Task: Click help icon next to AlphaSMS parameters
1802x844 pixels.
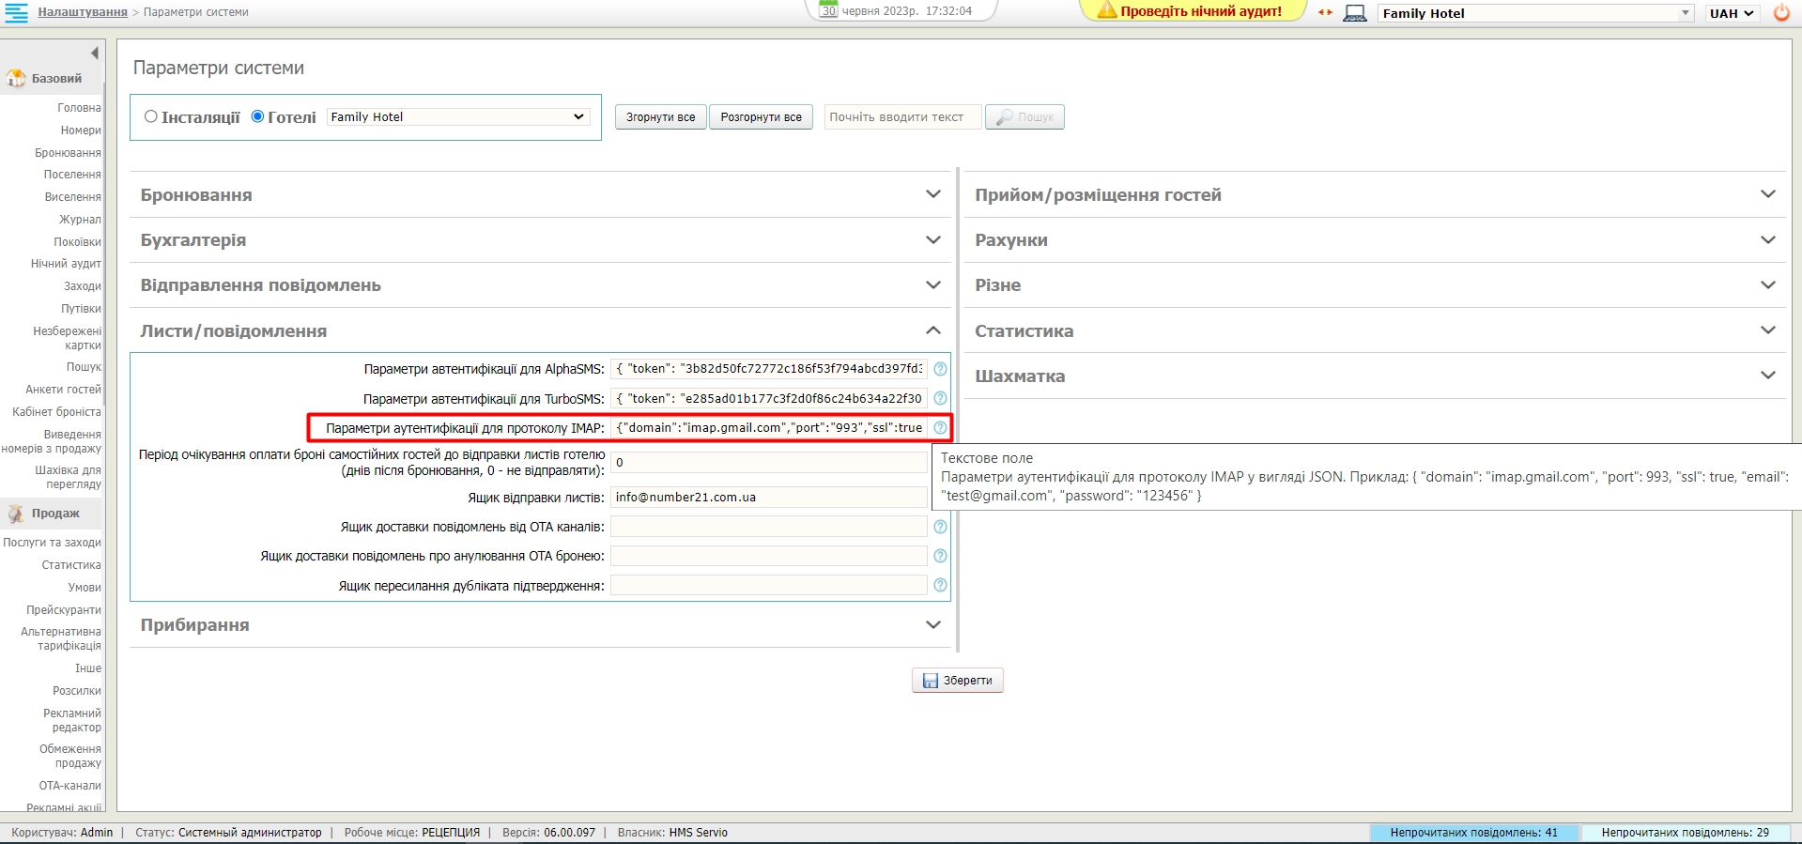Action: tap(940, 369)
